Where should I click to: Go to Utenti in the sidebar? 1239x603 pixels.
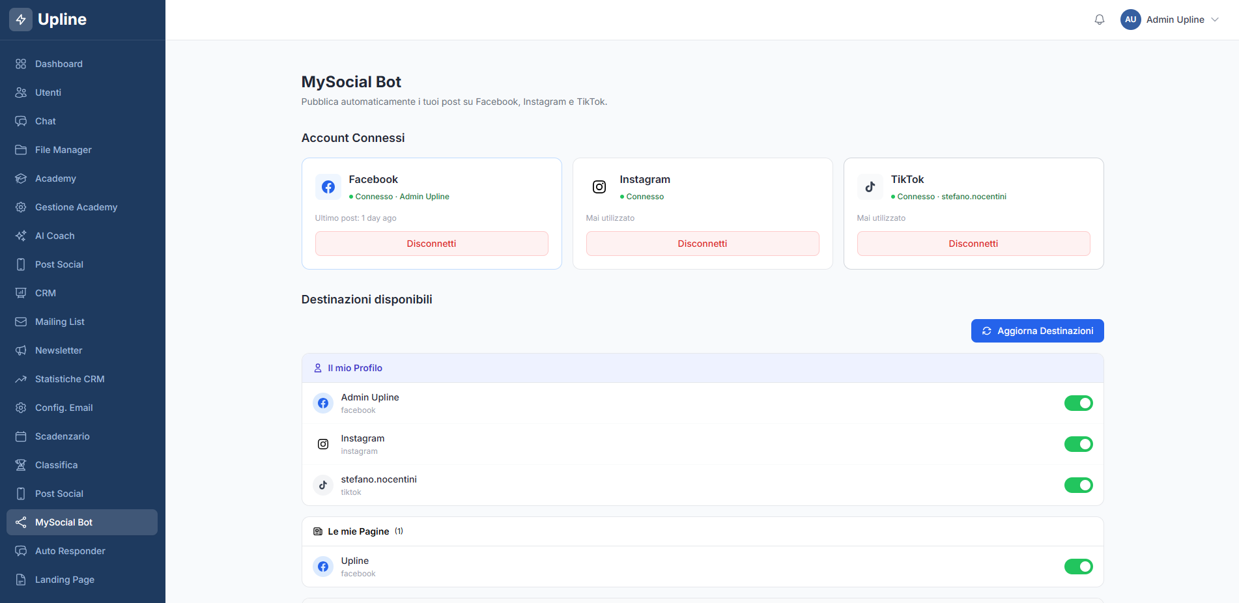(82, 92)
